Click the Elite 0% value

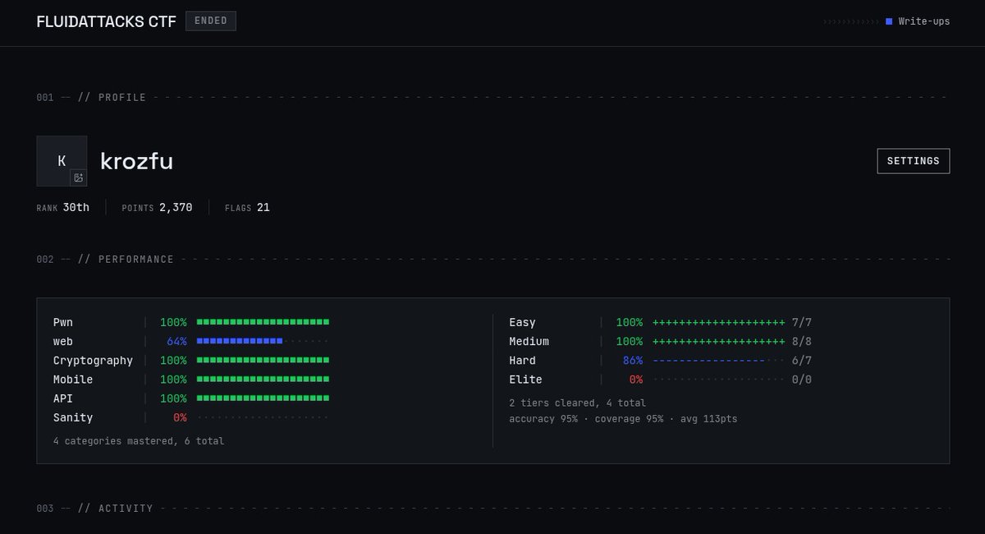coord(636,380)
